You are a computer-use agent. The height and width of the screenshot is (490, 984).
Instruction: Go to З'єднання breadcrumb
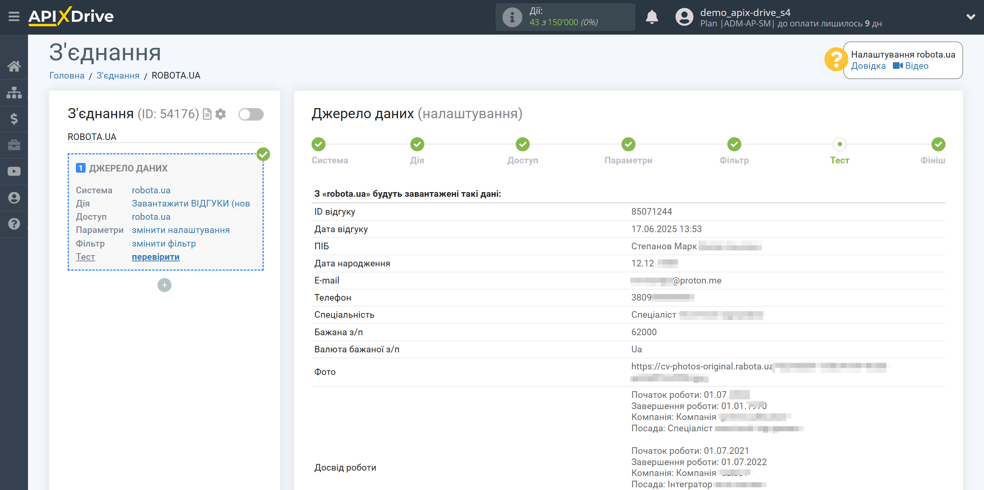[x=118, y=75]
